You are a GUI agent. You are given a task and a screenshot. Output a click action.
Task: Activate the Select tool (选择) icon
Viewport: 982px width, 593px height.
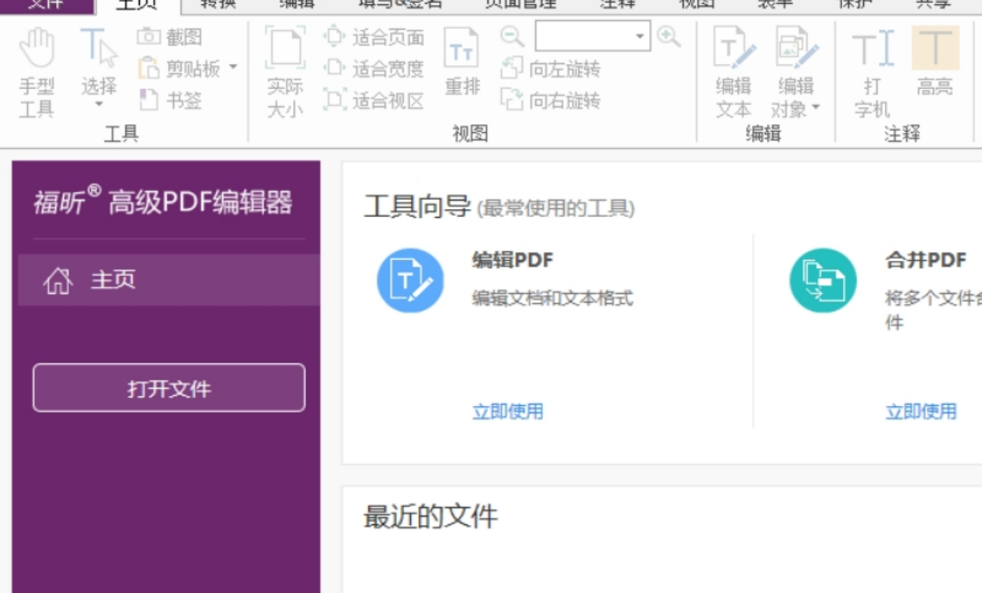point(99,47)
